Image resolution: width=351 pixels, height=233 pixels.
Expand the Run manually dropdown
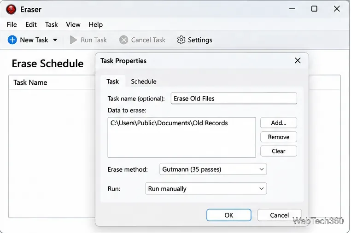pos(206,188)
